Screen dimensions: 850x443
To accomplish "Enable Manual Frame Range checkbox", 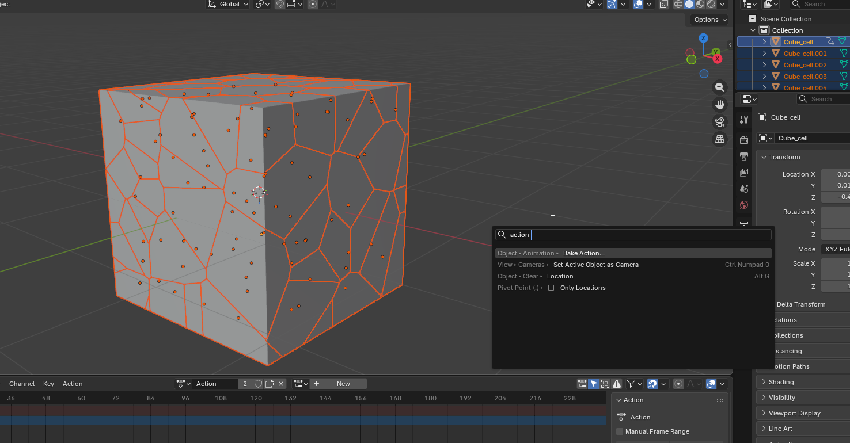I will [620, 431].
